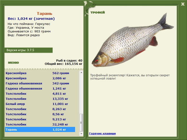Click На что поймана: Геркулес line
Image resolution: width=187 pixels, height=140 pixels.
coord(29,24)
